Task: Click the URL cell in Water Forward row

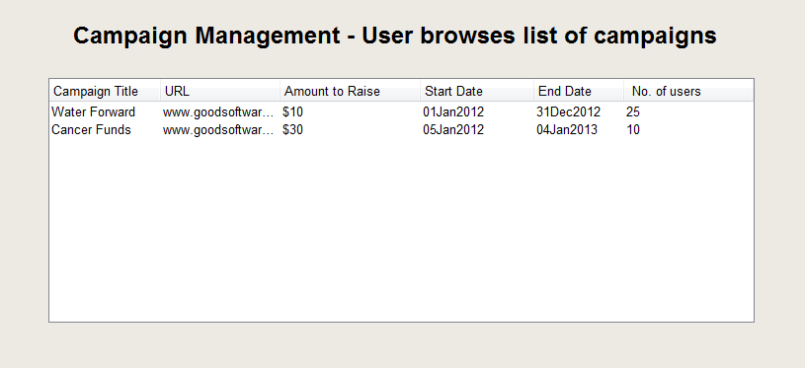Action: pos(218,111)
